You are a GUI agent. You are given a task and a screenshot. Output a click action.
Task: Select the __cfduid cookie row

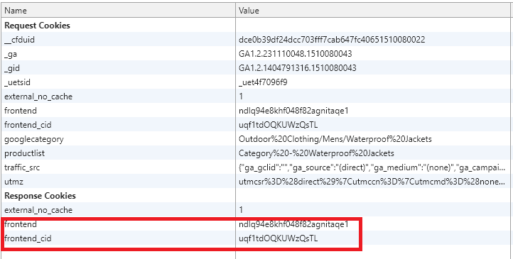[256, 40]
